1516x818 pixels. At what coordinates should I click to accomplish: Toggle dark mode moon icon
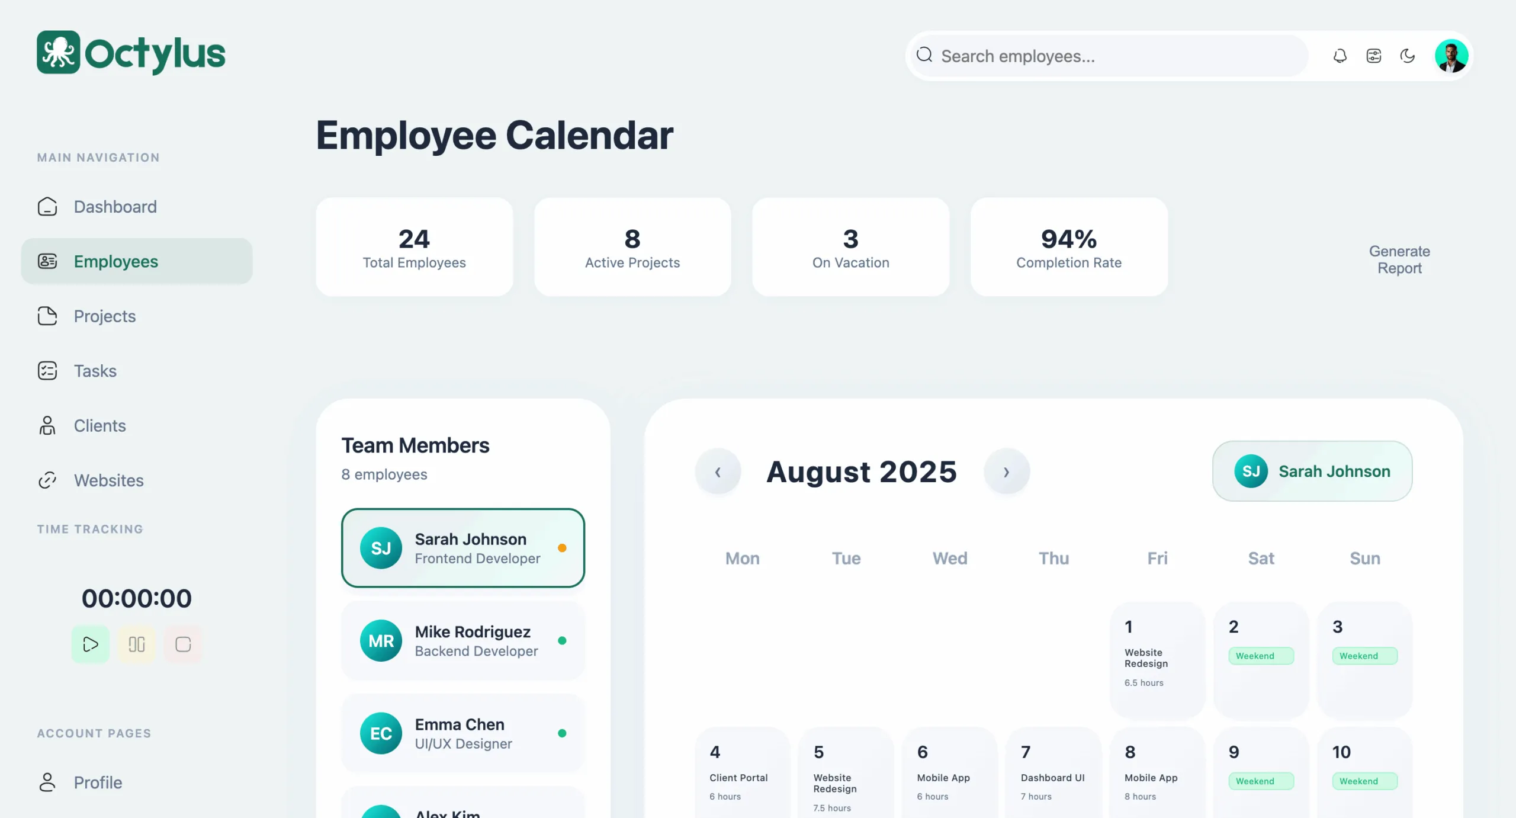1407,56
